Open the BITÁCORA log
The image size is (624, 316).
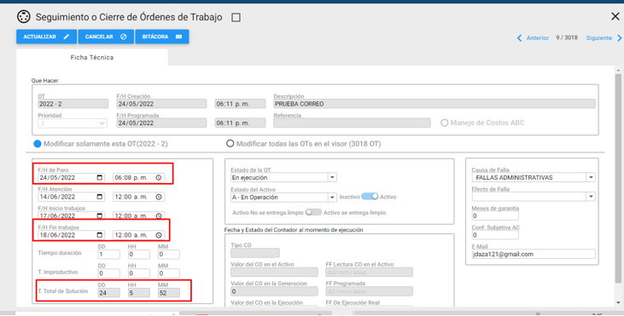162,37
